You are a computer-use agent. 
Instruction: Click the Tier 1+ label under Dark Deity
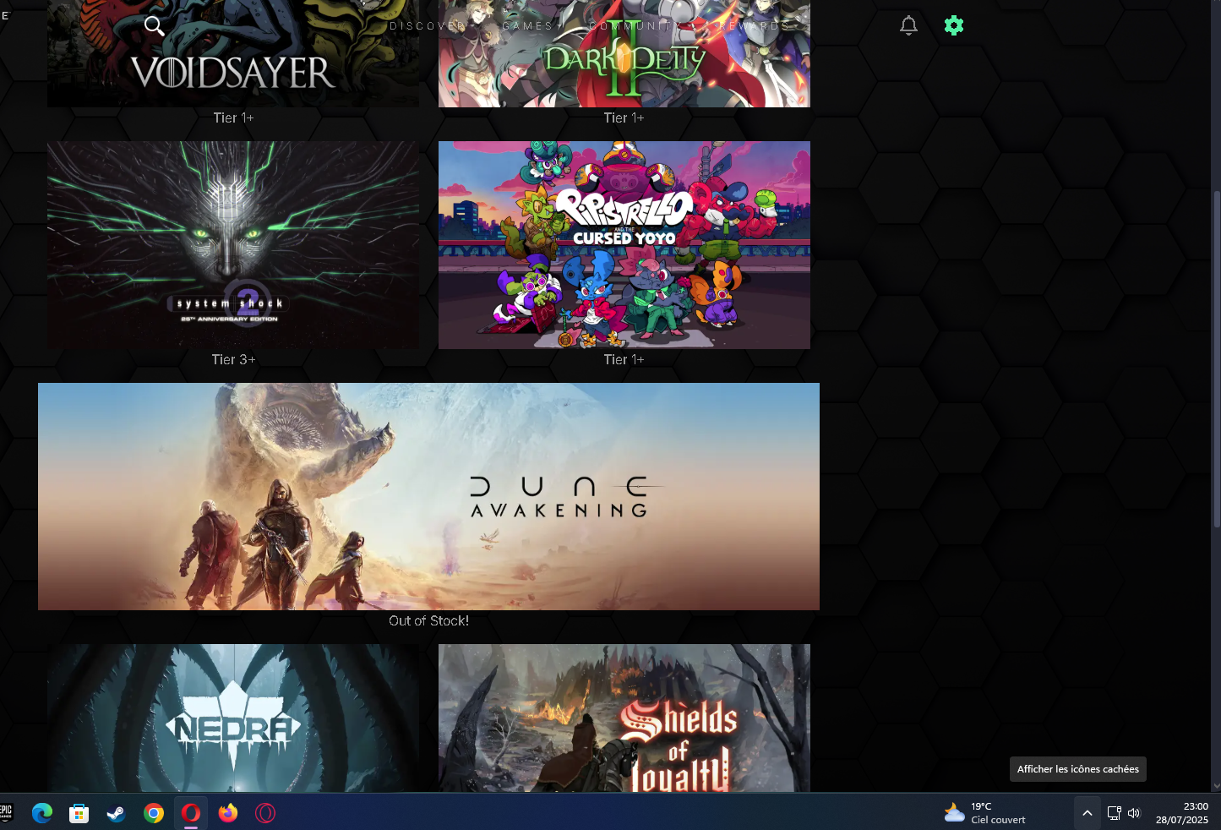[624, 118]
